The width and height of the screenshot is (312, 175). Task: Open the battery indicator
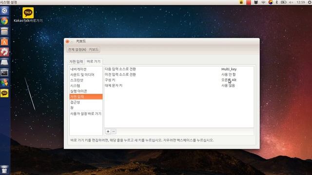283,2
